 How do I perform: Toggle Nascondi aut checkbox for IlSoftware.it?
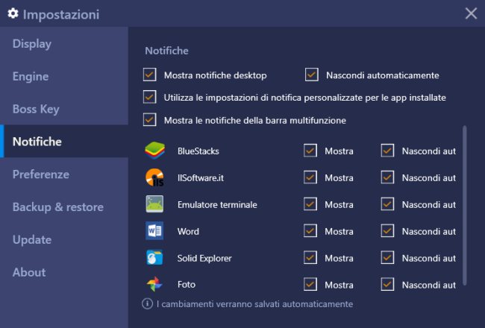coord(387,177)
